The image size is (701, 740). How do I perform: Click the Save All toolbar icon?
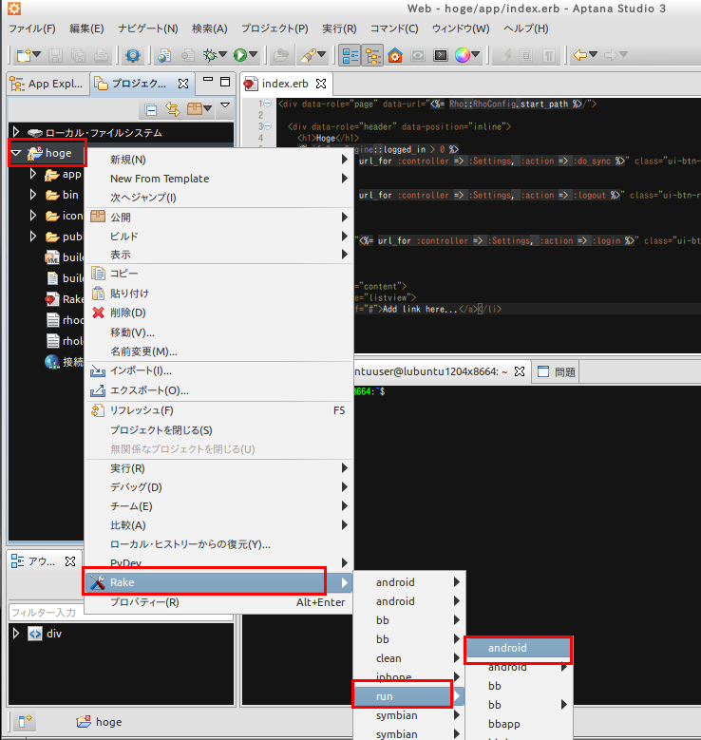pos(78,55)
